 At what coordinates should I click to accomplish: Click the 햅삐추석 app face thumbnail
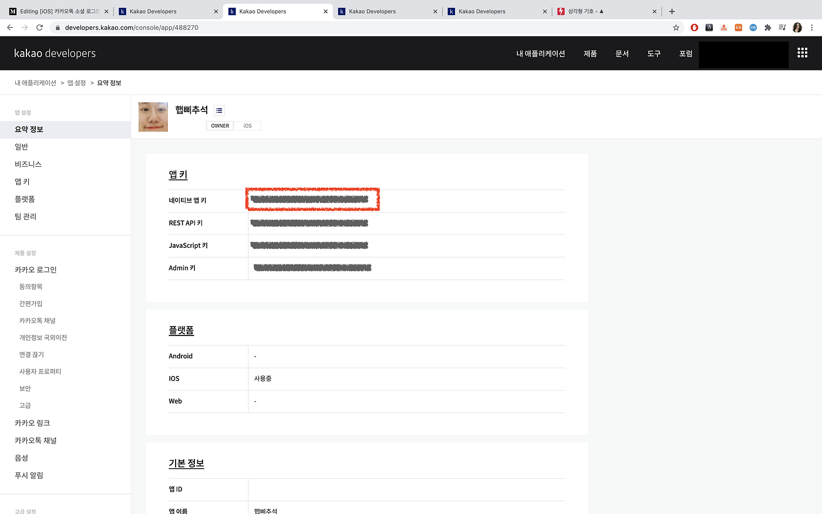coord(153,117)
